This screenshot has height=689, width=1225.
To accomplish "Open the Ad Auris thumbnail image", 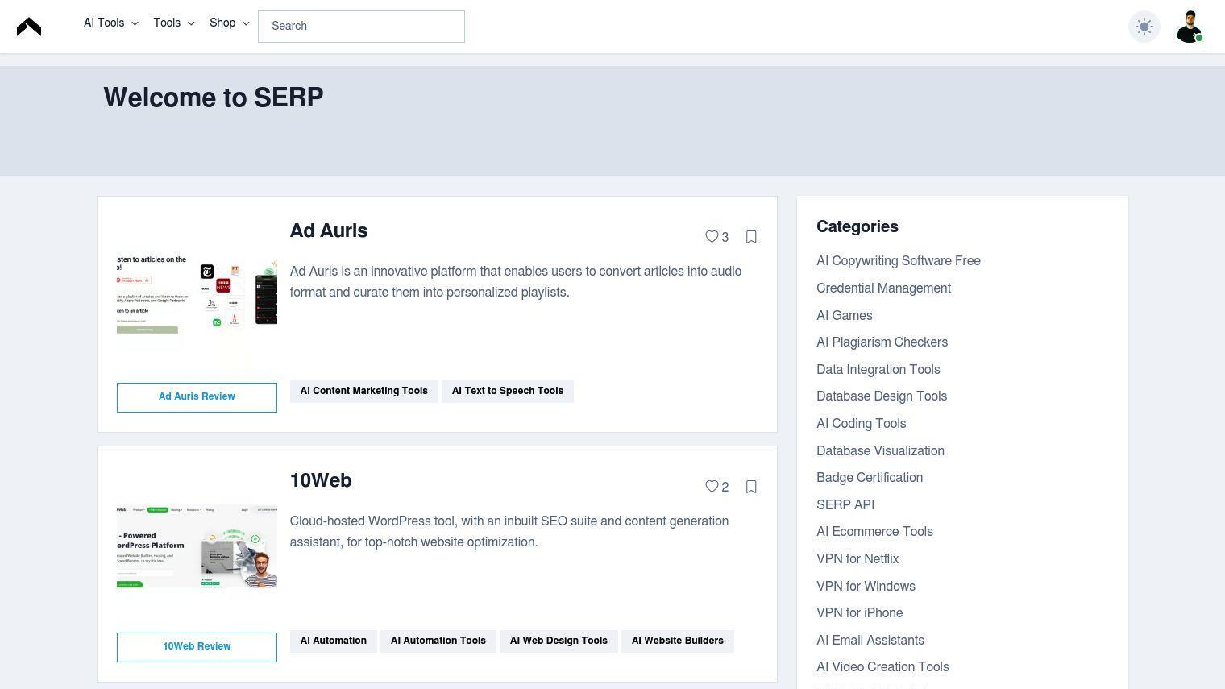I will coord(197,297).
